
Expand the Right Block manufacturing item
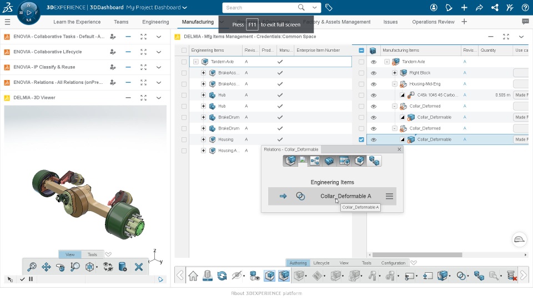tap(395, 73)
